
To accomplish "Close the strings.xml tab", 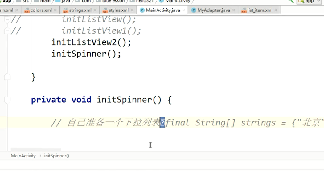I will click(x=95, y=10).
